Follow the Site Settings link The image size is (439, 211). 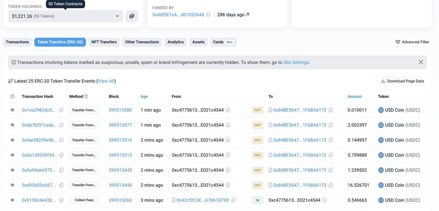[296, 62]
